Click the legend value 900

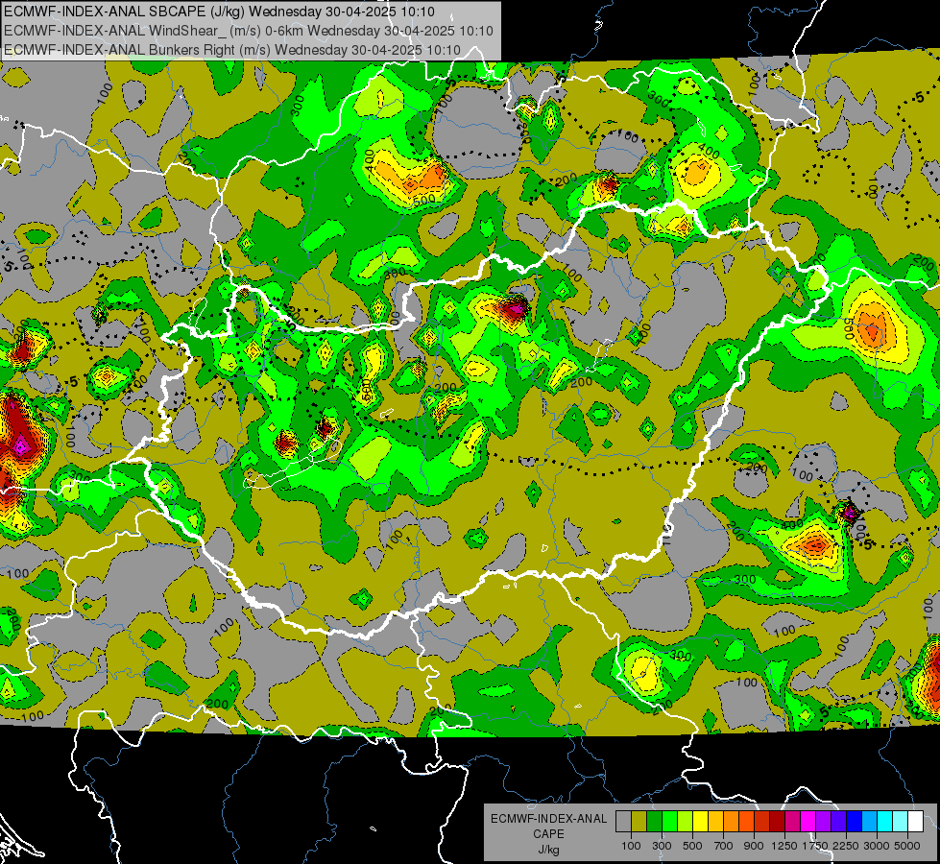754,846
